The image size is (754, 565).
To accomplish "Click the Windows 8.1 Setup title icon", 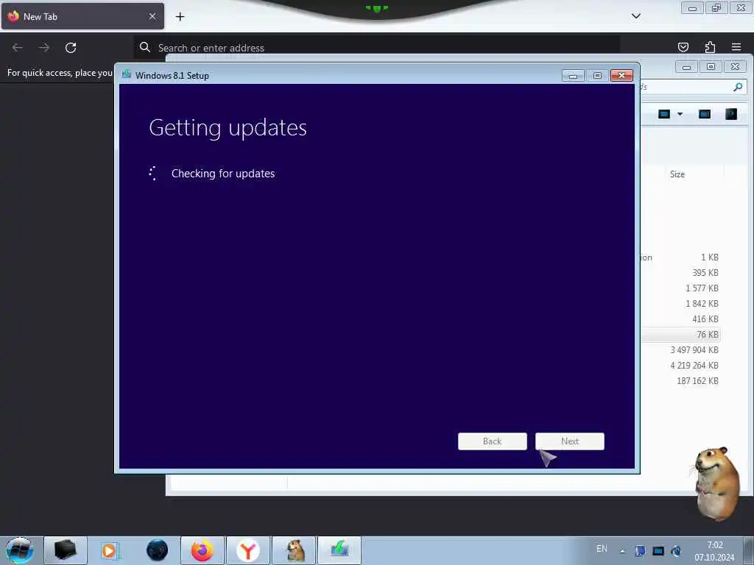I will pos(127,74).
